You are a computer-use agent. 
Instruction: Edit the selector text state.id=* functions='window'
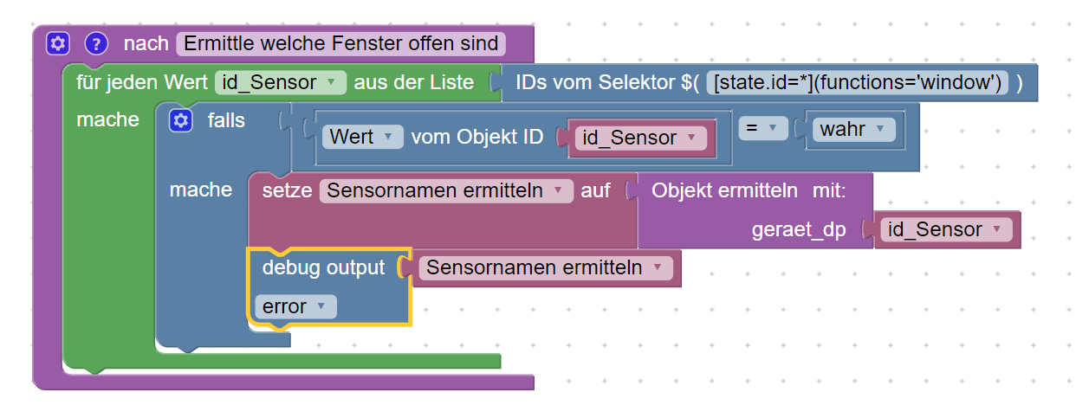click(858, 83)
